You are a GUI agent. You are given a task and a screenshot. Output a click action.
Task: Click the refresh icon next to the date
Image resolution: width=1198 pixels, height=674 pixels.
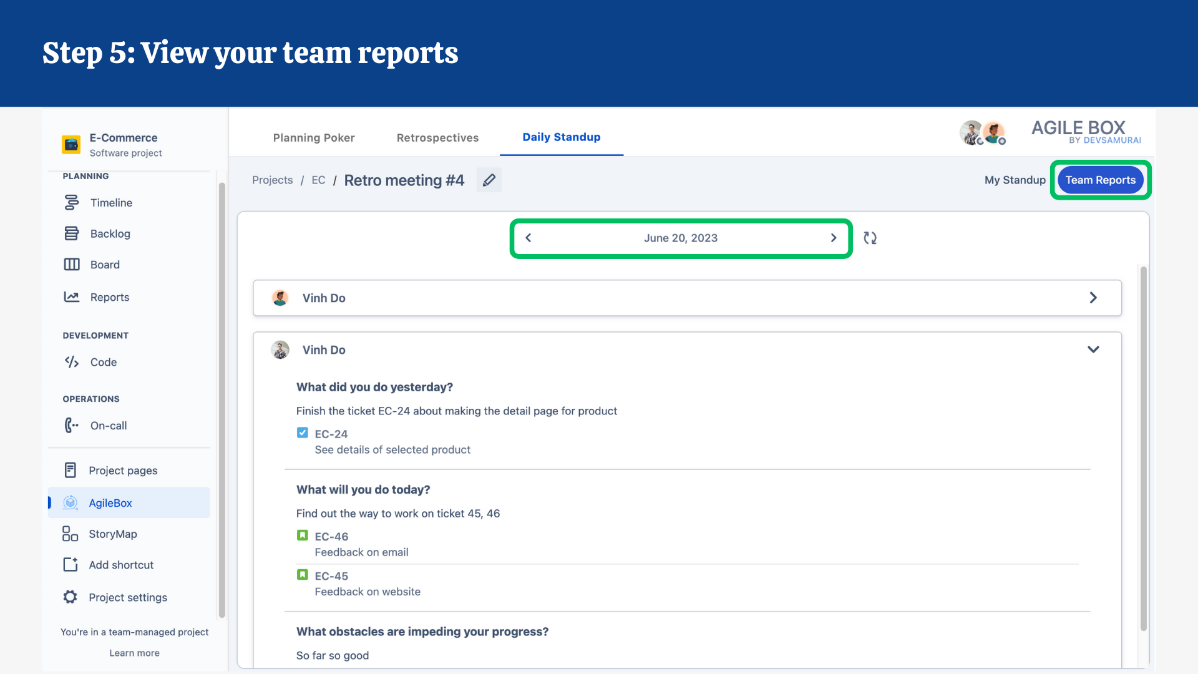tap(870, 238)
